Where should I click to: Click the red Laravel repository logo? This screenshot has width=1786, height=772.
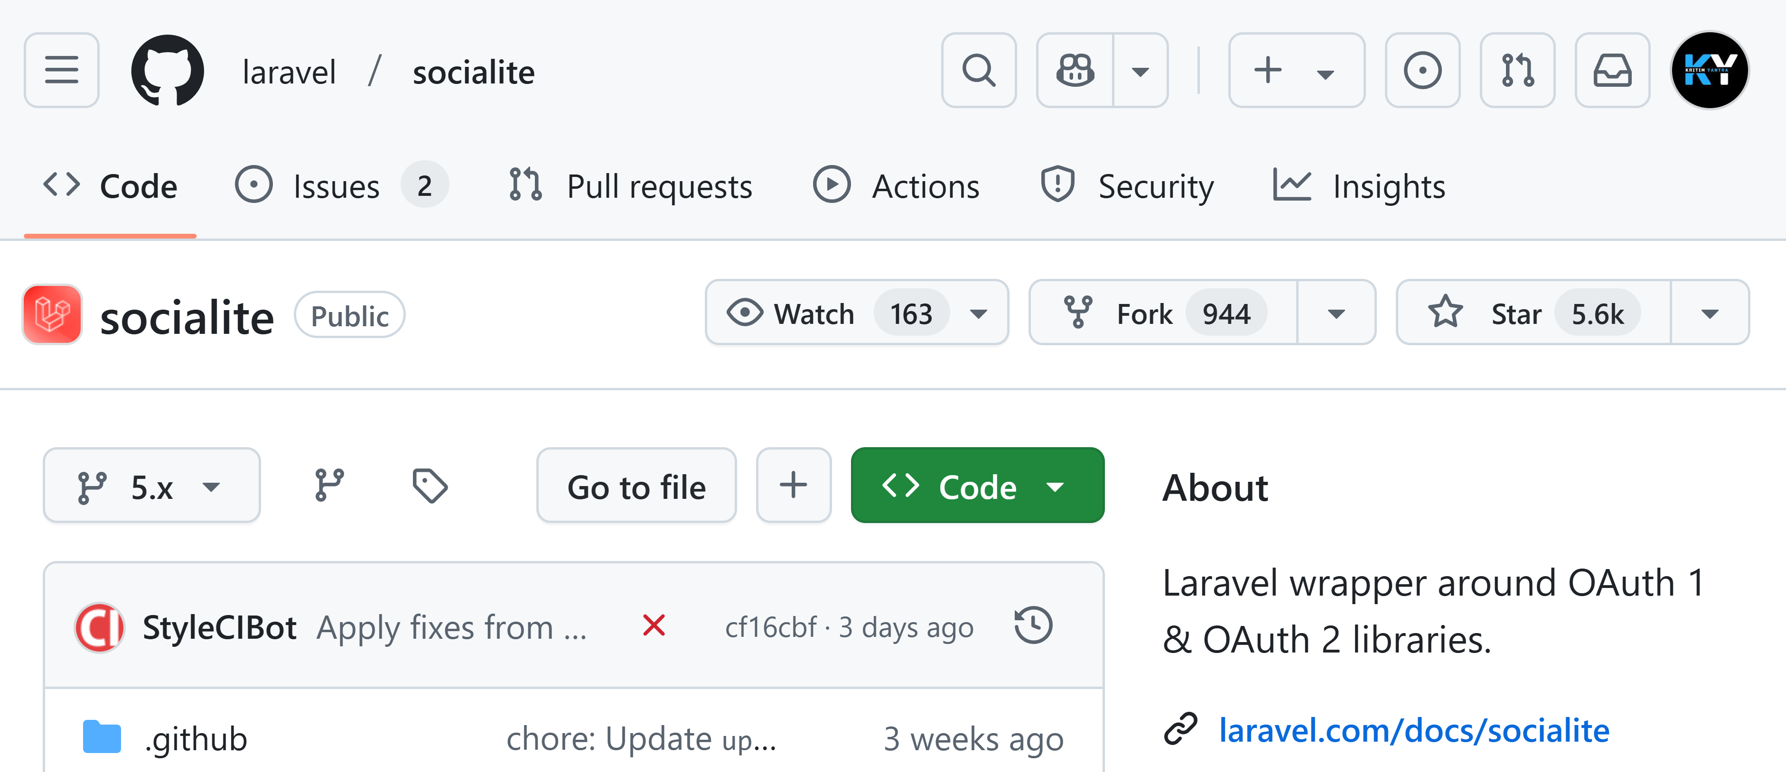tap(52, 314)
